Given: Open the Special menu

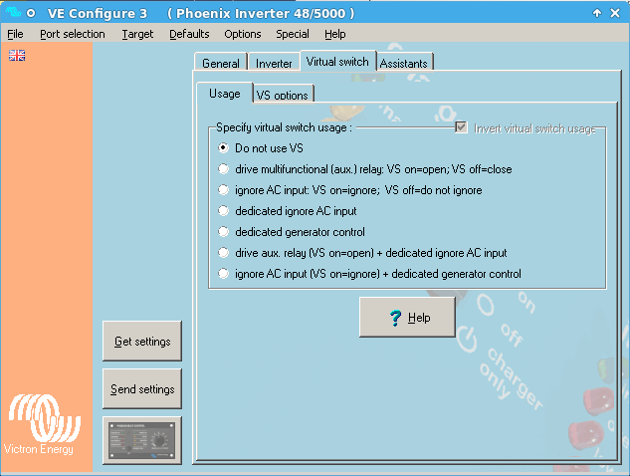Looking at the screenshot, I should [x=293, y=34].
